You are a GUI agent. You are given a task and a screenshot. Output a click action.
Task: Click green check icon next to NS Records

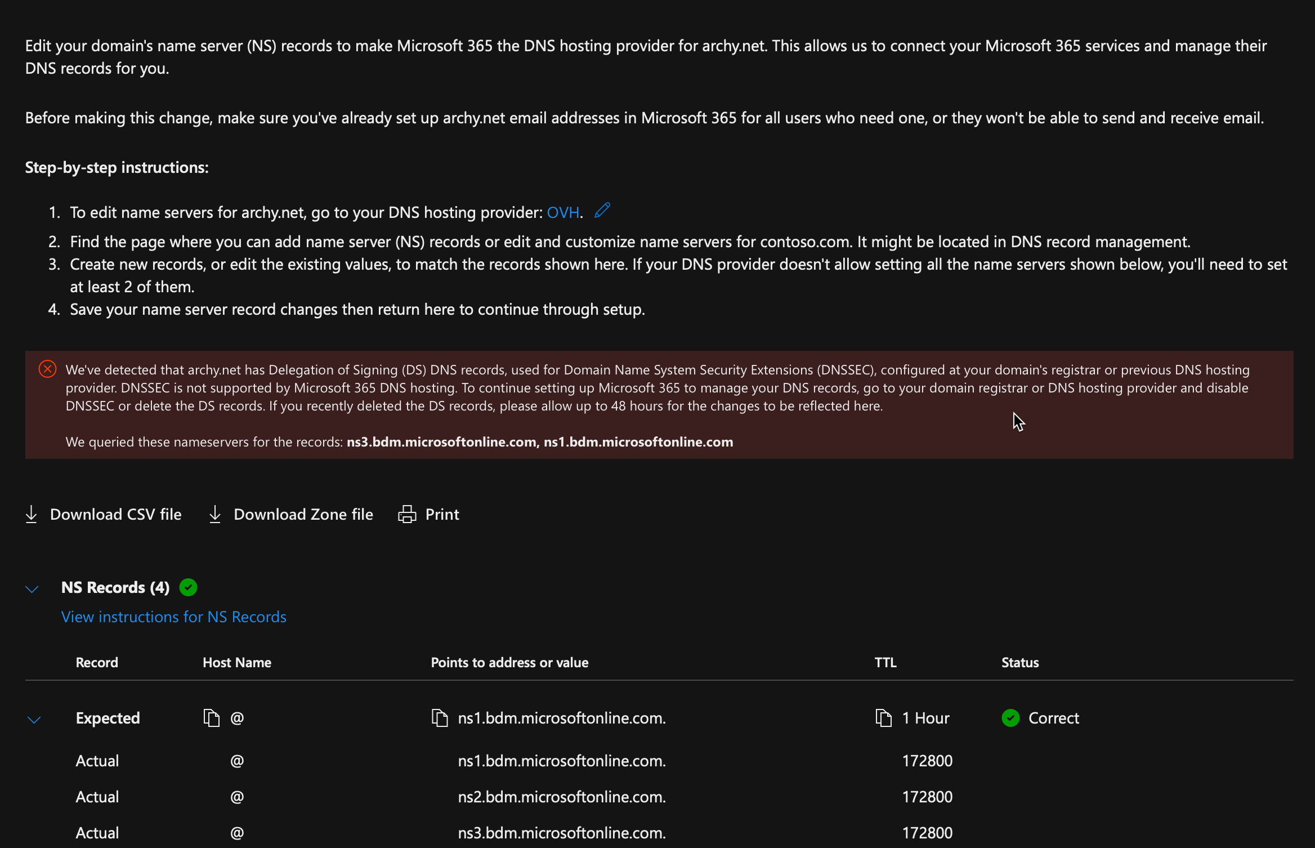pyautogui.click(x=188, y=587)
